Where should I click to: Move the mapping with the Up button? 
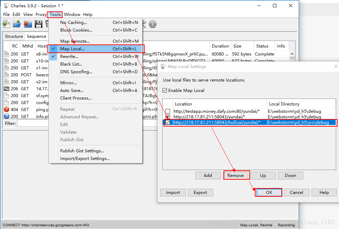click(x=263, y=176)
